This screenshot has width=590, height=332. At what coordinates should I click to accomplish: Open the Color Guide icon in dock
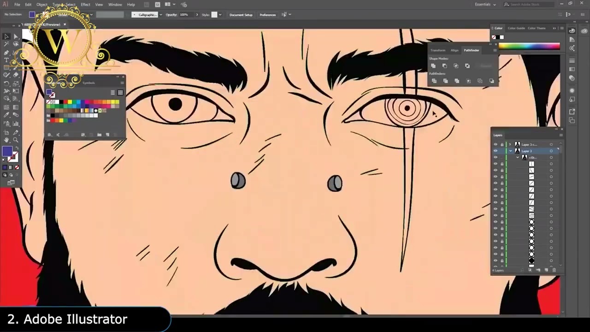click(x=572, y=40)
